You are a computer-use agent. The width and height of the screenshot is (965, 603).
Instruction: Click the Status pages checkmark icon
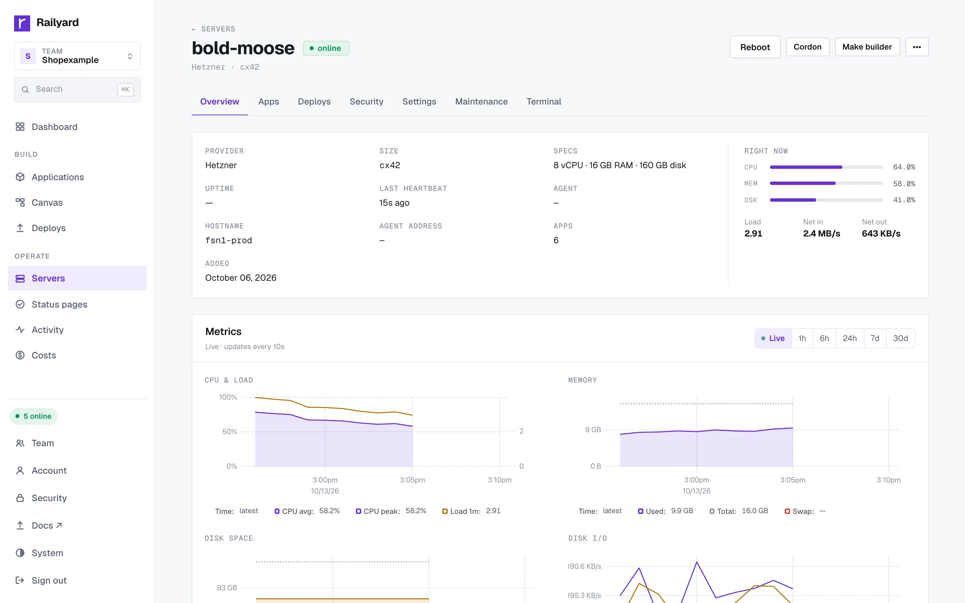(20, 304)
